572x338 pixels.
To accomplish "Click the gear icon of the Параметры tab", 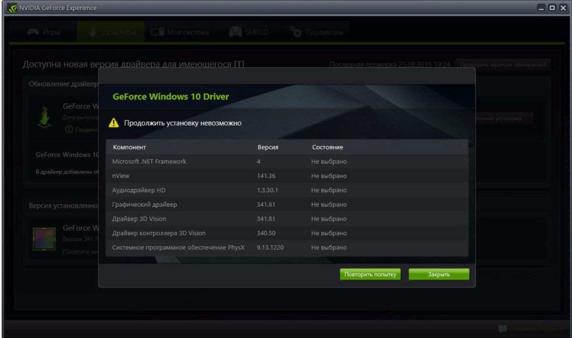I will [296, 32].
